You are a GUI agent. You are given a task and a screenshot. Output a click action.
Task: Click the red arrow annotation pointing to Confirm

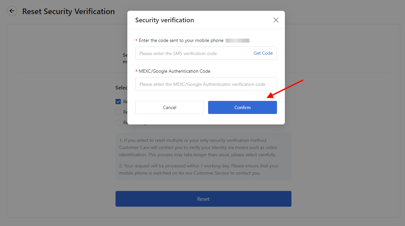click(x=285, y=88)
